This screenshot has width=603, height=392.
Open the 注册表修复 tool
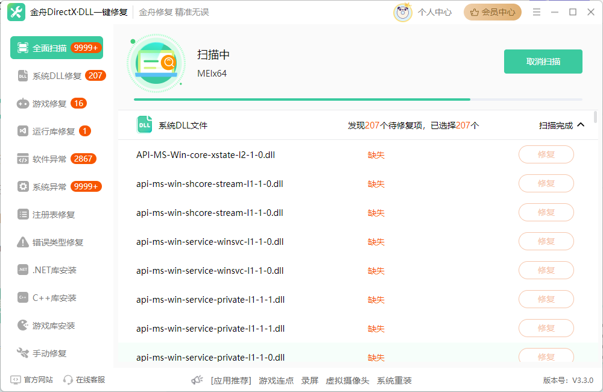tap(22, 214)
